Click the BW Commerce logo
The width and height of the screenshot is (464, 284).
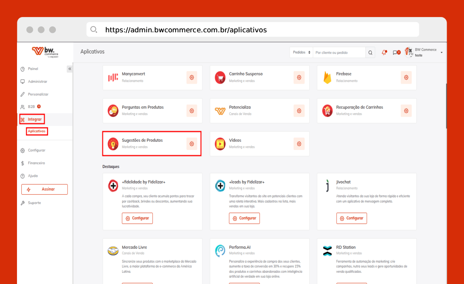tap(45, 52)
